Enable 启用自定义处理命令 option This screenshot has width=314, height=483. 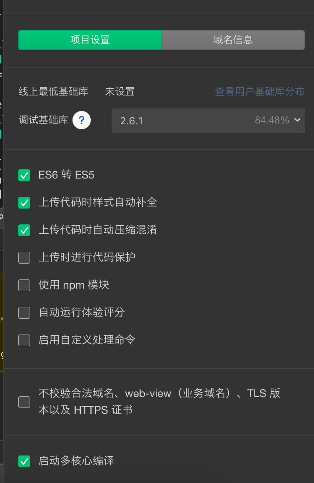[x=24, y=340]
